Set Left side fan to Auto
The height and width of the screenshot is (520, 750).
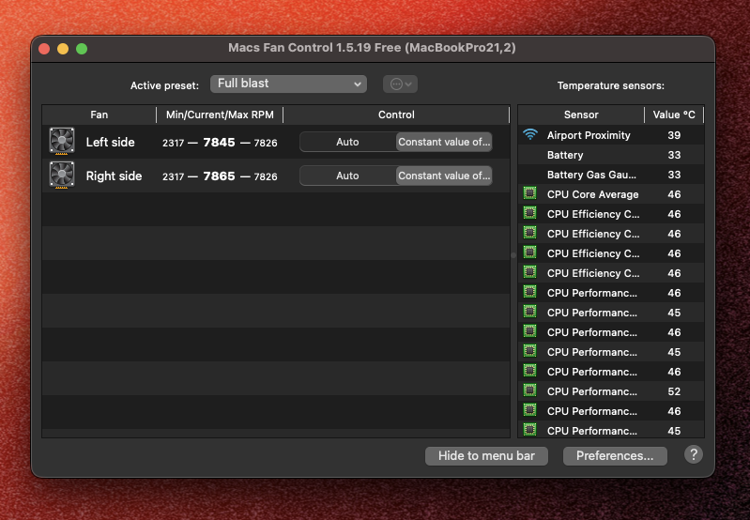(347, 142)
